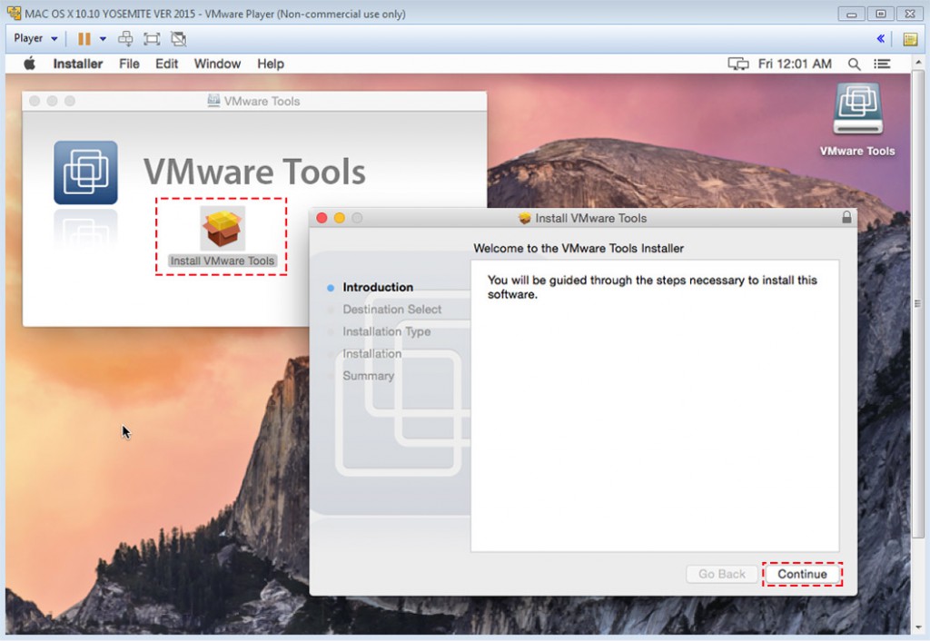Click the Go Back button
Image resolution: width=930 pixels, height=641 pixels.
(x=722, y=574)
